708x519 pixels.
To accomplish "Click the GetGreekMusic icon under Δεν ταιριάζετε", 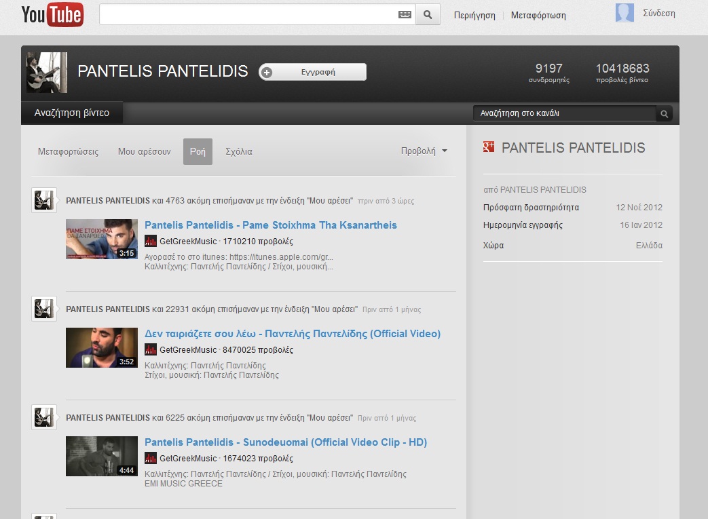I will tap(151, 350).
